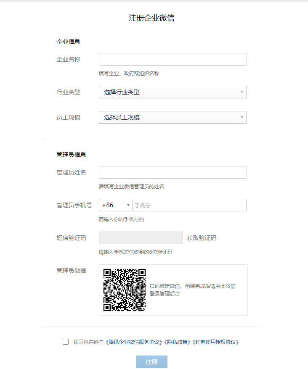
Task: Open the 《隐私政策》 link
Action: pyautogui.click(x=178, y=342)
